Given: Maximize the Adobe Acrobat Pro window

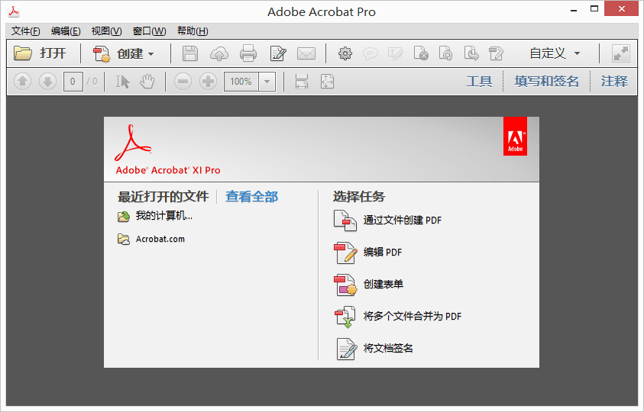Looking at the screenshot, I should (594, 9).
